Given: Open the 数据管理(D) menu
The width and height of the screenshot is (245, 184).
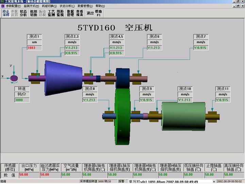Looking at the screenshot, I should 85,6.
